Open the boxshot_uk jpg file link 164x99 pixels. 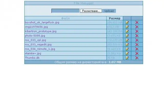(x=42, y=22)
